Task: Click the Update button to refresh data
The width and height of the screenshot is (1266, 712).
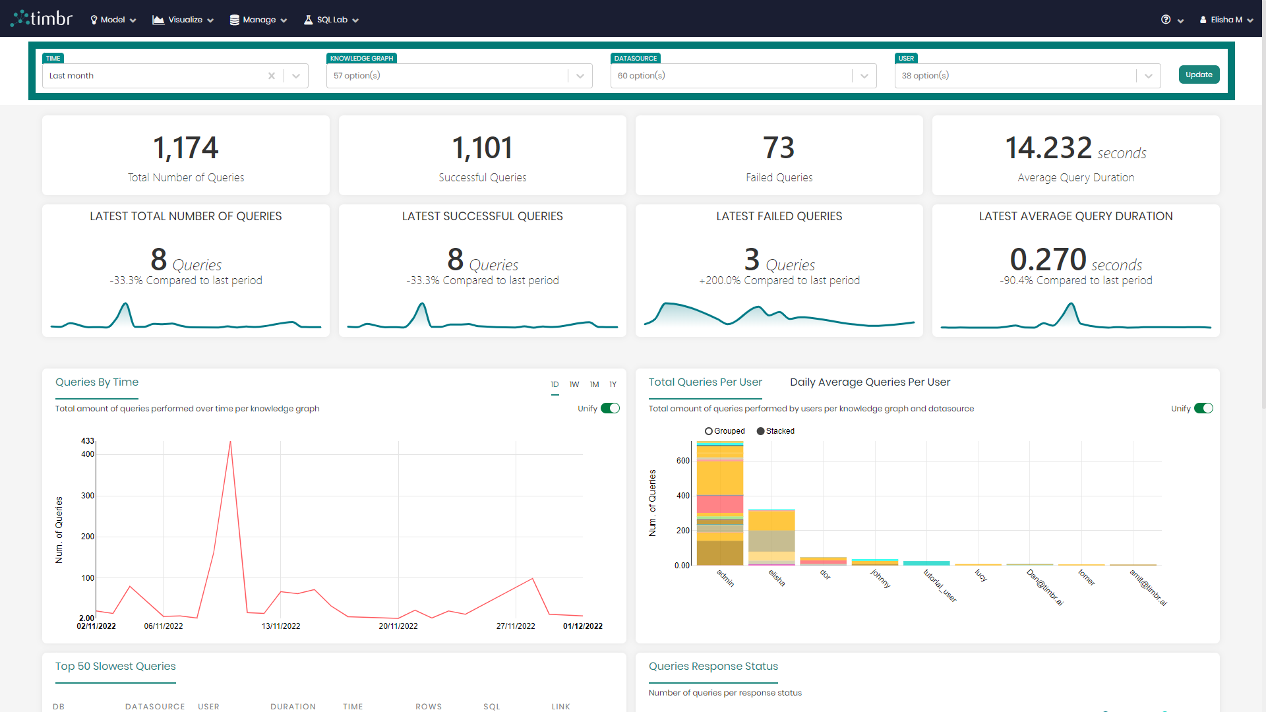Action: pyautogui.click(x=1199, y=74)
